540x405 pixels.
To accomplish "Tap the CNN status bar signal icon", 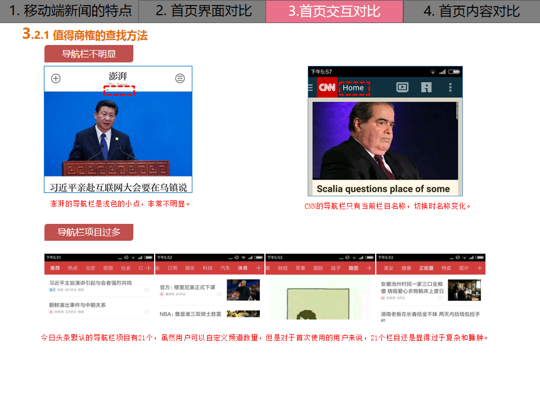I will (442, 72).
